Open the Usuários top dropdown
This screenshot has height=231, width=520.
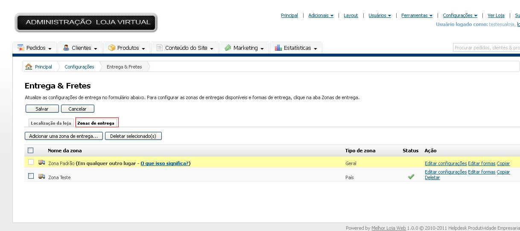tap(380, 15)
